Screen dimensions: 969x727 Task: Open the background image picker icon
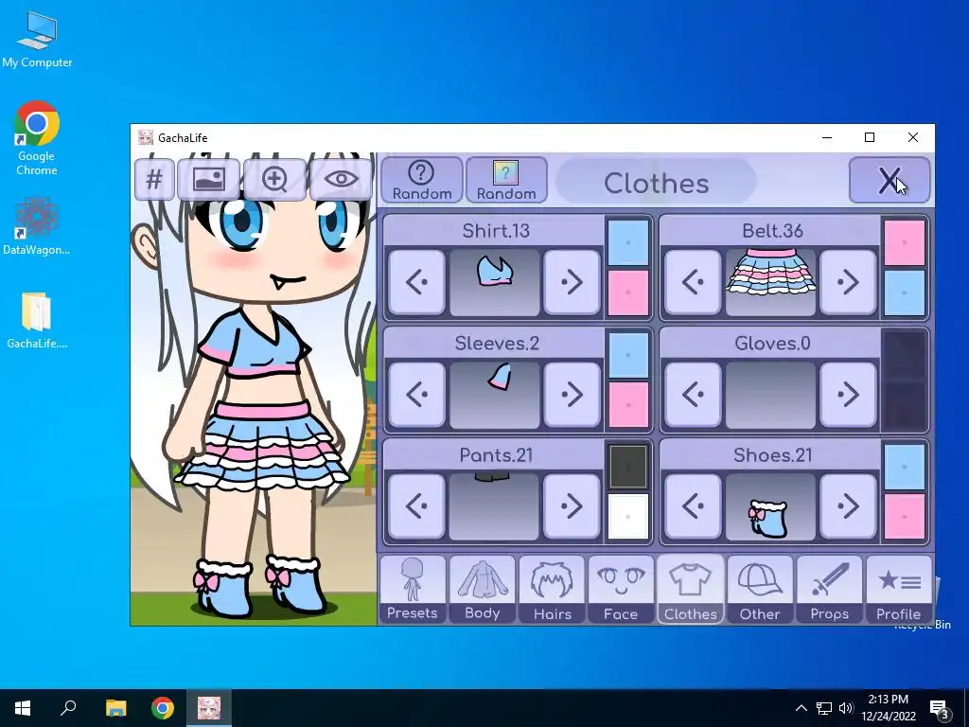tap(209, 179)
